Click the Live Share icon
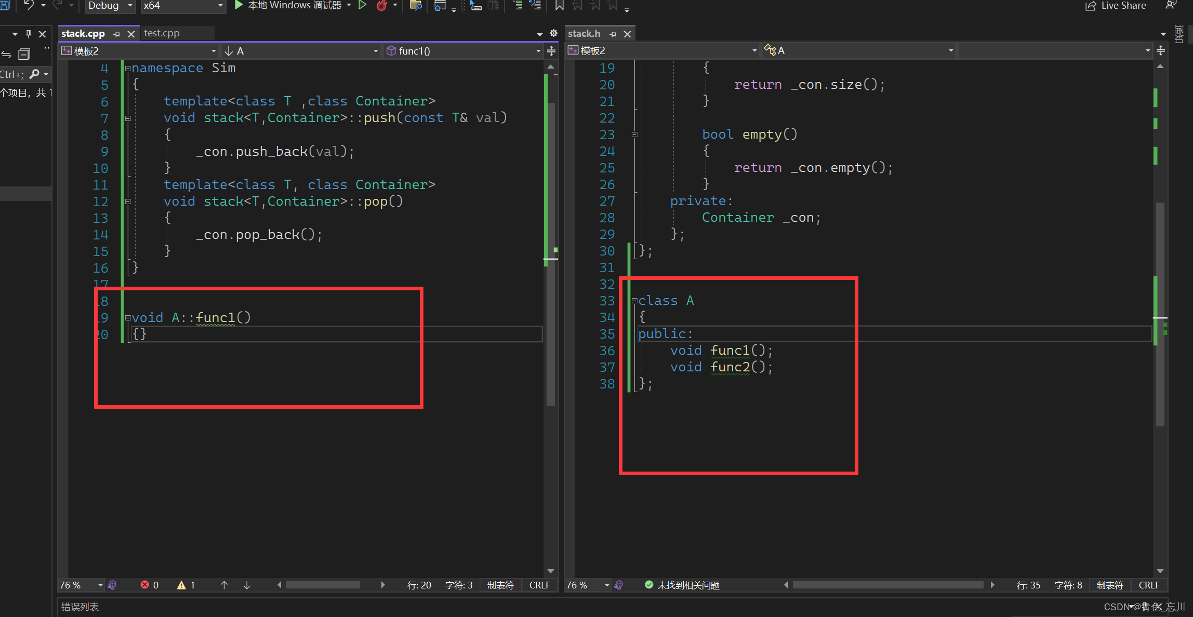1193x617 pixels. click(1090, 6)
